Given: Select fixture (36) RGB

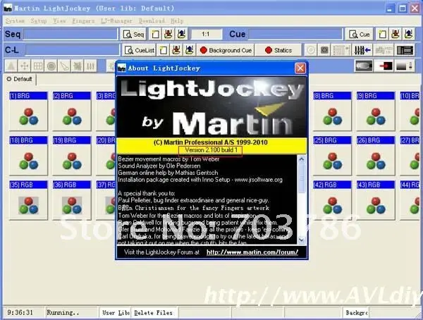Looking at the screenshot, I should pos(72,200).
